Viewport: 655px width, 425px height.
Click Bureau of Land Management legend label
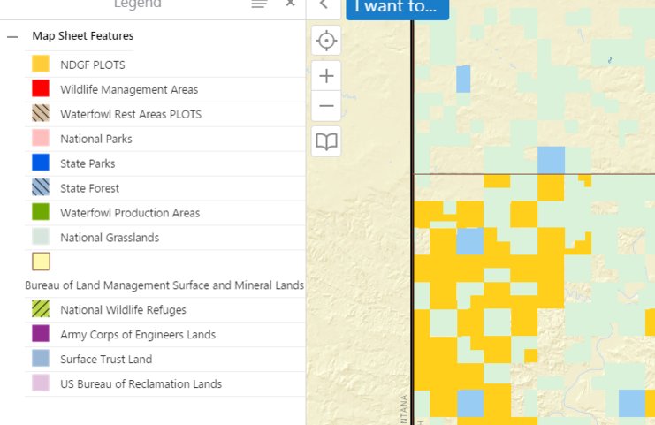click(x=164, y=285)
